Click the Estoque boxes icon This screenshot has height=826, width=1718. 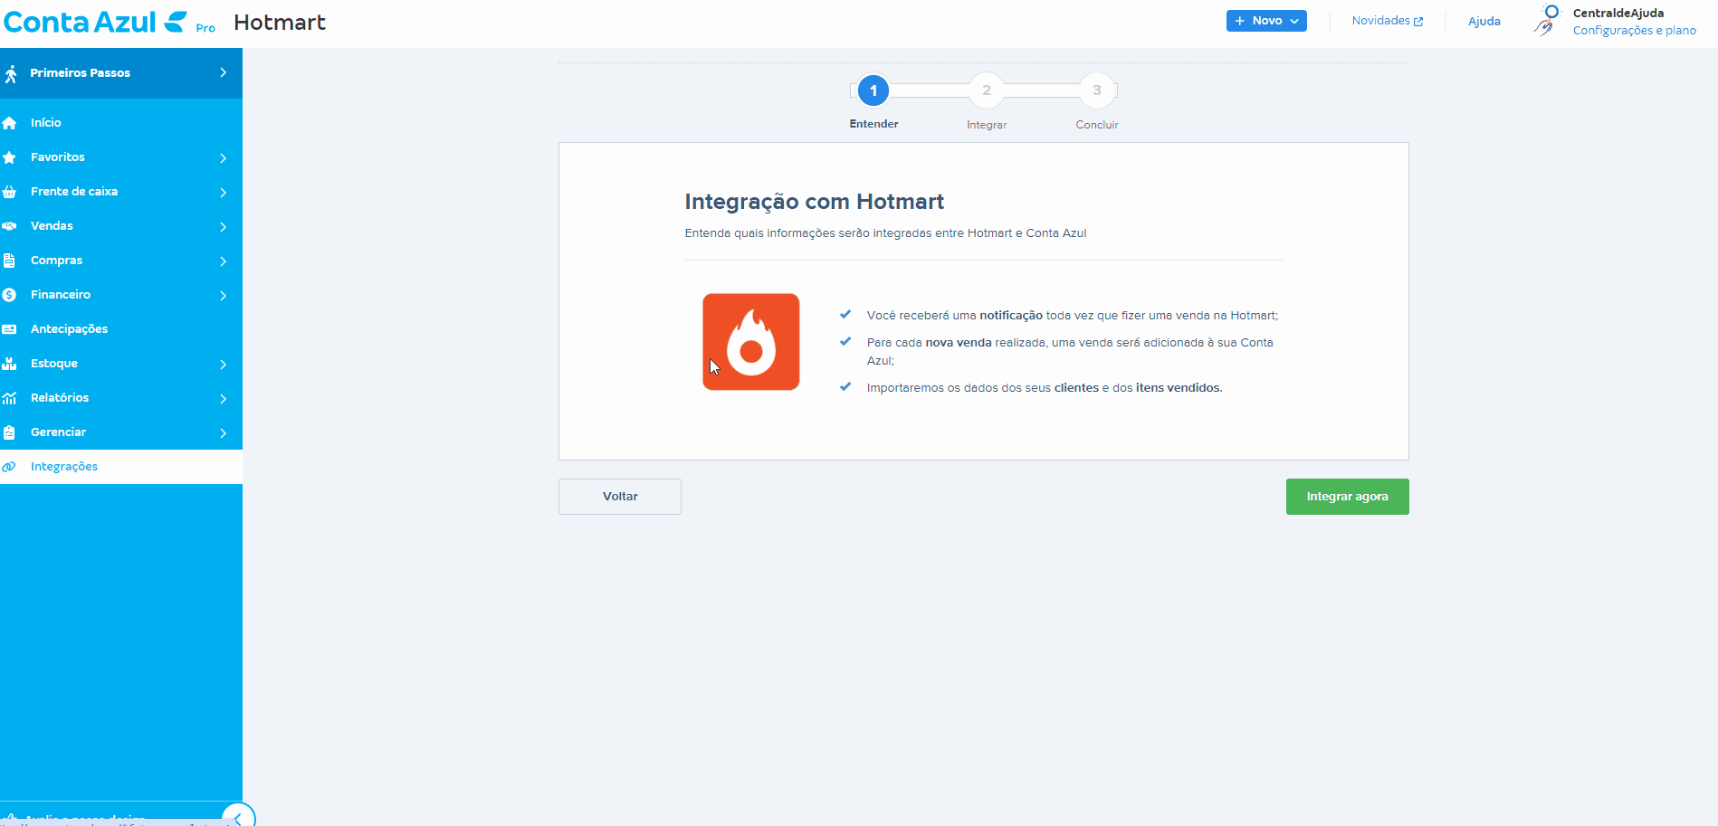tap(10, 364)
